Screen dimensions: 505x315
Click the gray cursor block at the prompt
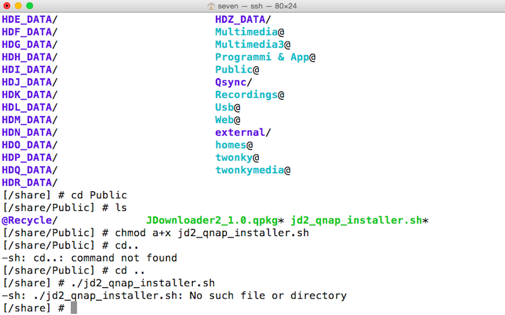point(73,307)
